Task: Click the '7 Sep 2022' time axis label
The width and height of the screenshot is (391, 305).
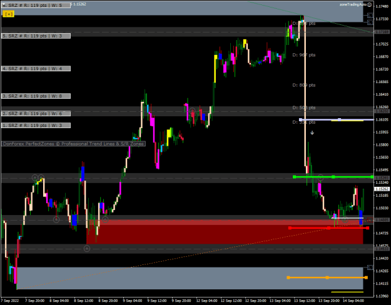Action: click(10, 301)
